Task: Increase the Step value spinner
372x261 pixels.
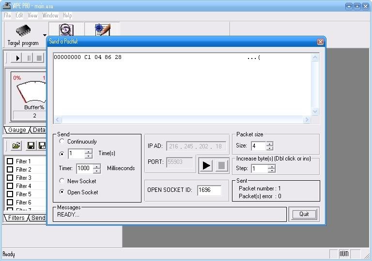Action: [272, 166]
